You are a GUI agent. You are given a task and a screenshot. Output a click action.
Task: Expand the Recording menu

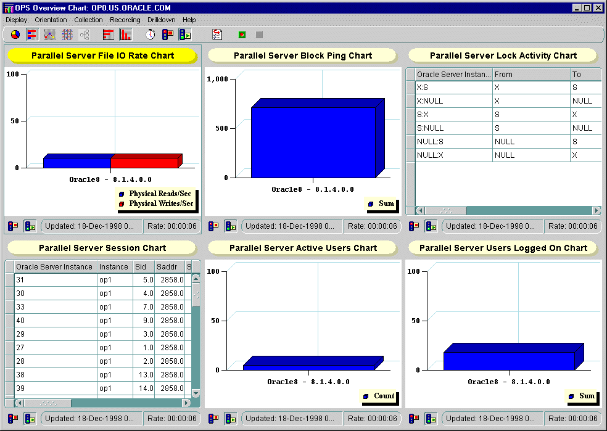point(125,20)
